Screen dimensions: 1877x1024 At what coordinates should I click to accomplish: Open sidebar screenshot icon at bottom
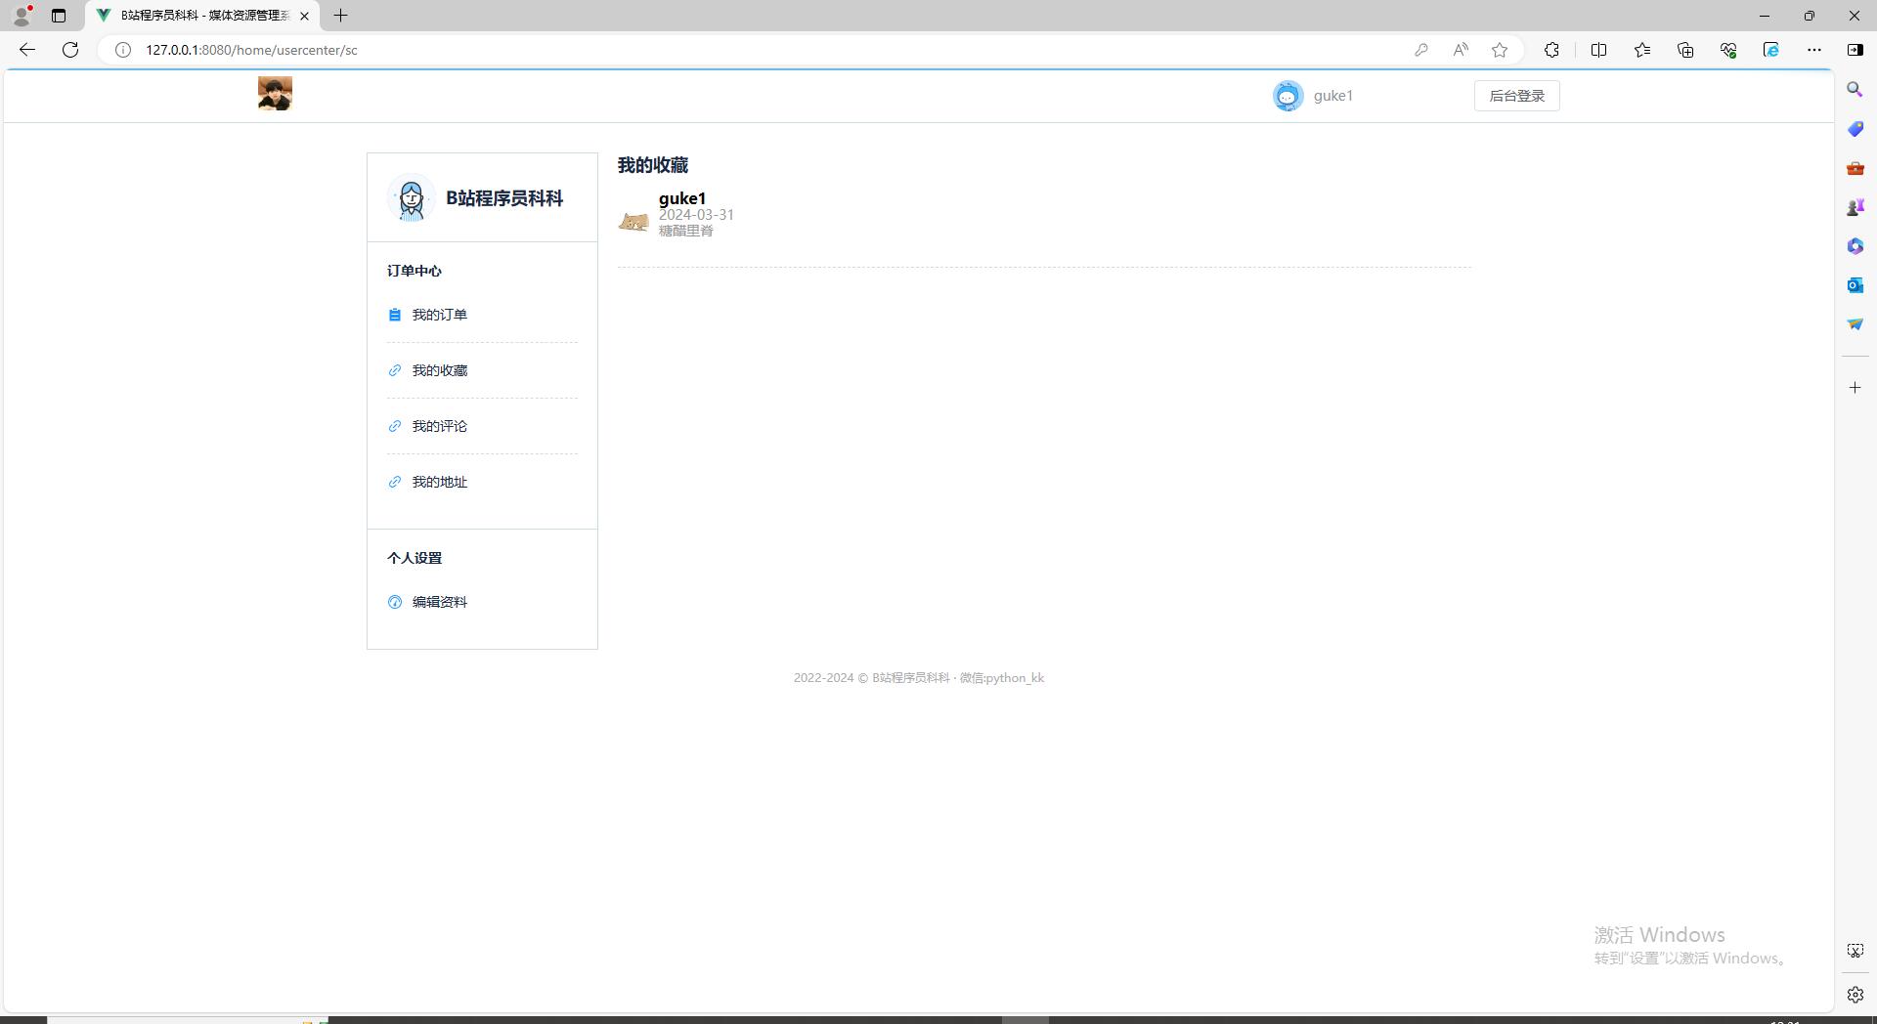(1855, 951)
